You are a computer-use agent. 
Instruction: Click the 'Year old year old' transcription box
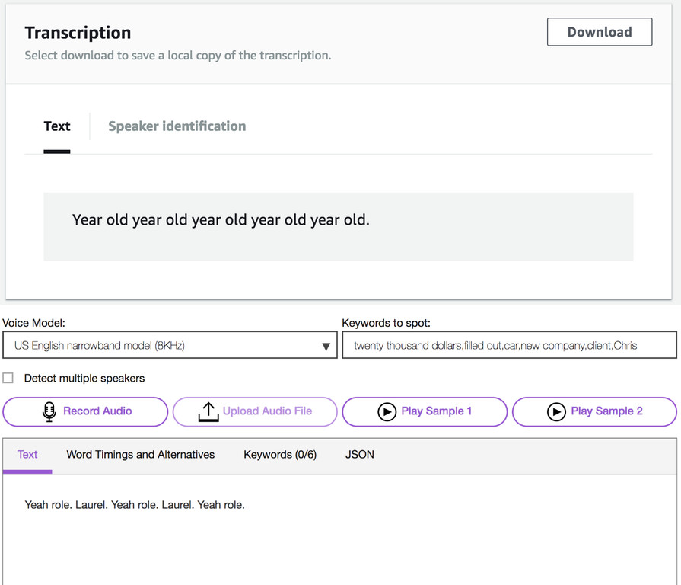click(x=338, y=226)
